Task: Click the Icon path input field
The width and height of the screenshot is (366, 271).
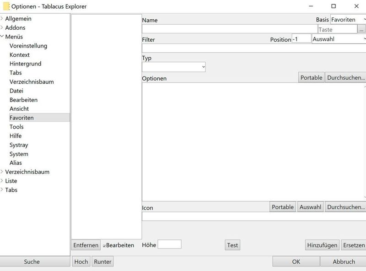Action: point(254,217)
